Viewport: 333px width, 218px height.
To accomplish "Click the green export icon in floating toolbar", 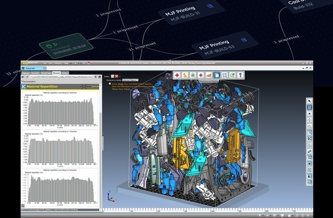I will pos(233,75).
